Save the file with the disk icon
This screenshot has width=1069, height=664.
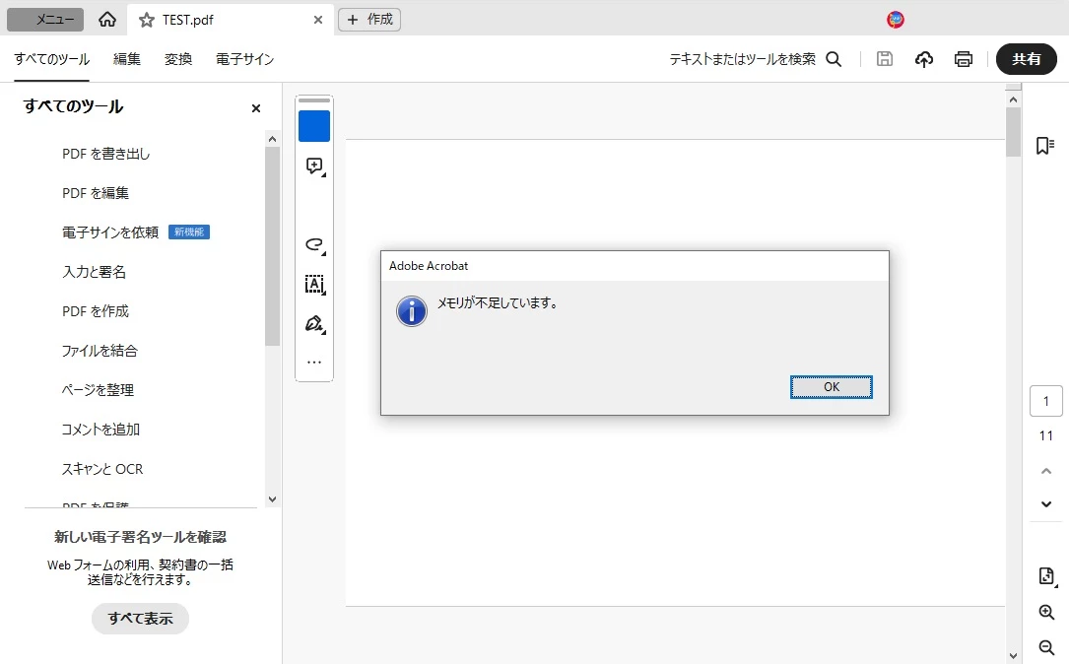pos(884,59)
